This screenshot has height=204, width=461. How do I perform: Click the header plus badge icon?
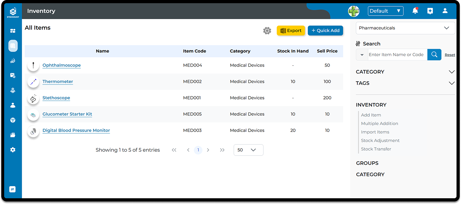[430, 11]
